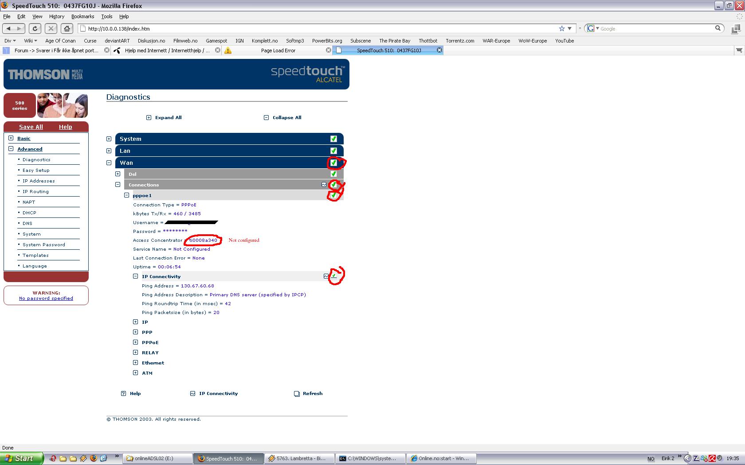Image resolution: width=745 pixels, height=465 pixels.
Task: Bookmark this page with the star
Action: pos(562,28)
